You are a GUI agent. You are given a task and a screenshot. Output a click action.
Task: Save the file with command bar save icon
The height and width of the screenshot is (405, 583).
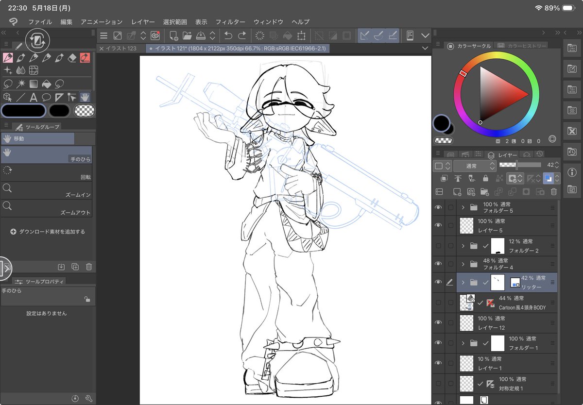click(201, 35)
